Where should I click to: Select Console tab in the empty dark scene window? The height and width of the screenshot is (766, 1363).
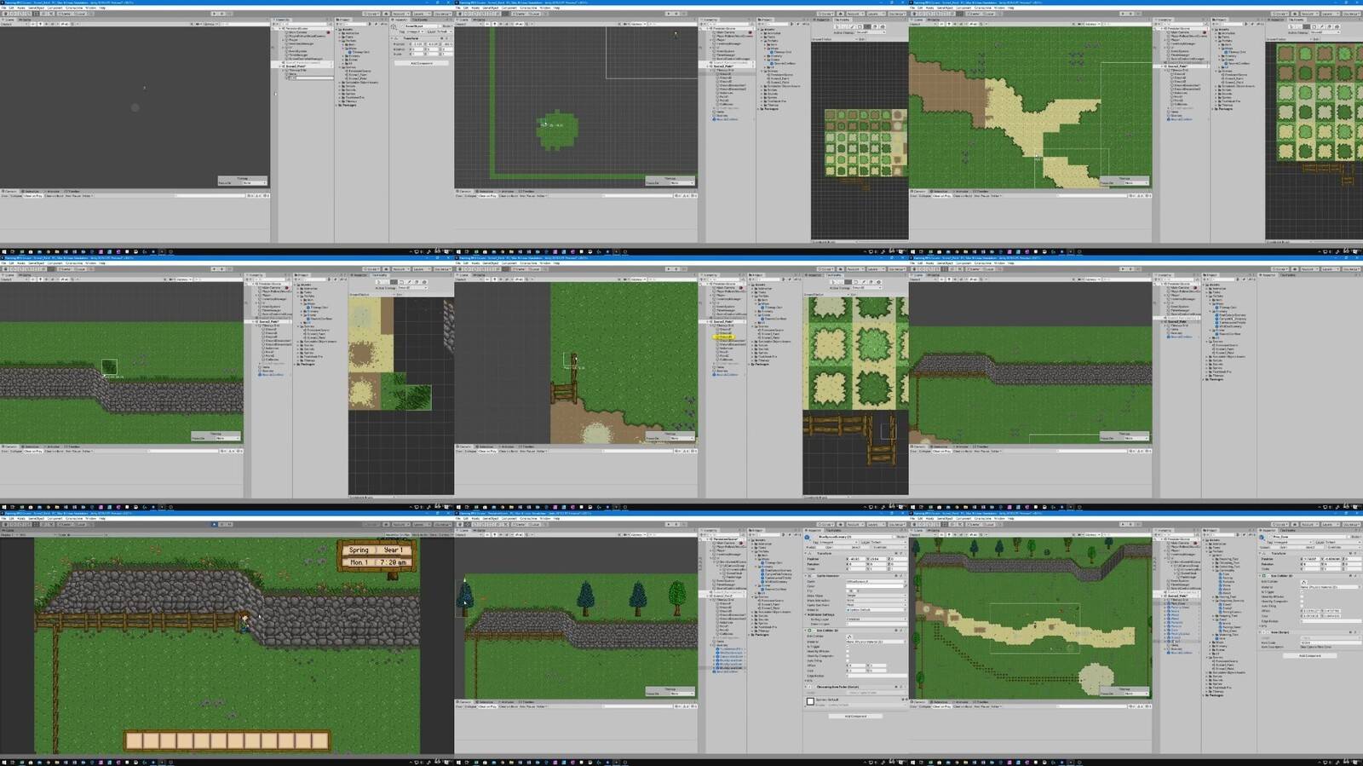(10, 191)
